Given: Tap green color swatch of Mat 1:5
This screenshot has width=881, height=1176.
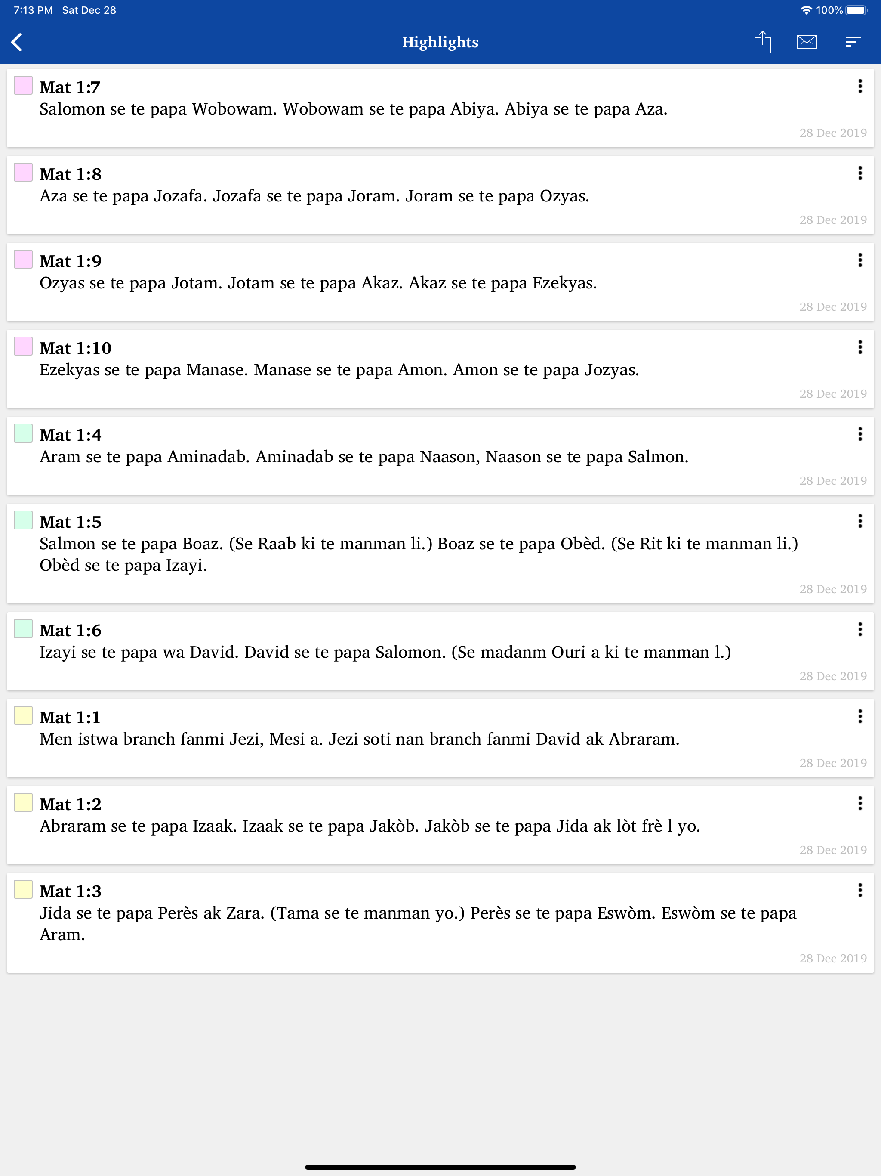Looking at the screenshot, I should pos(23,520).
